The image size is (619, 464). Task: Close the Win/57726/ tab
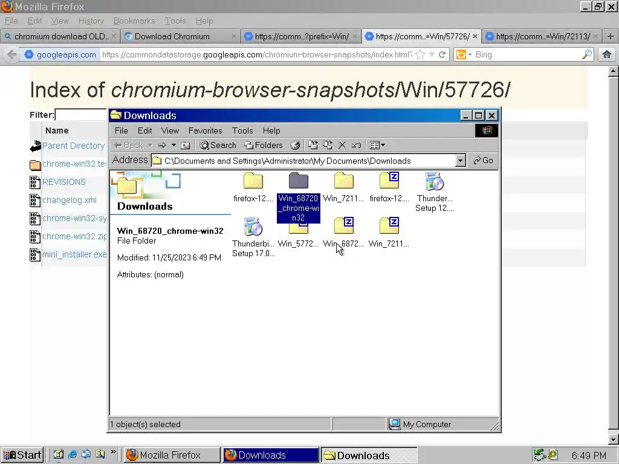coord(475,36)
